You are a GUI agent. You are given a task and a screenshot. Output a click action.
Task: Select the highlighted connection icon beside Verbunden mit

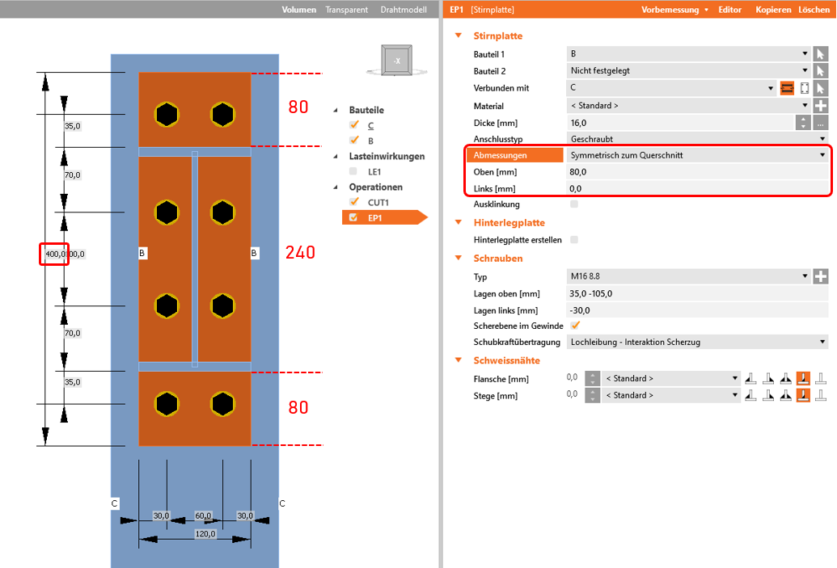[x=787, y=88]
